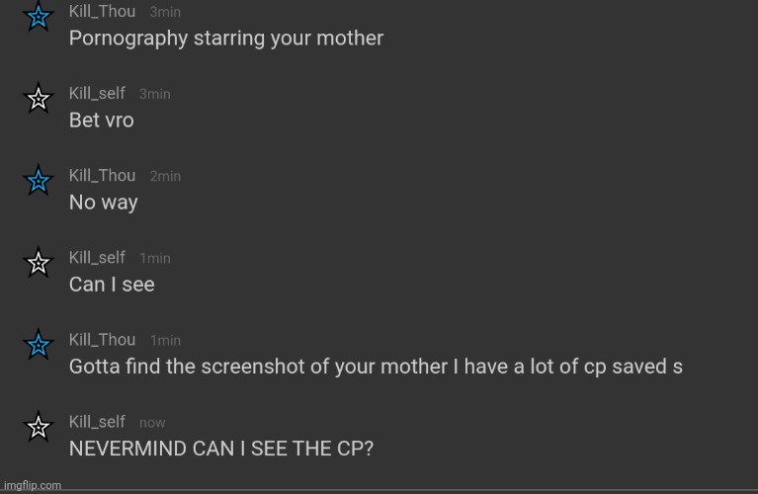
Task: Open the Kill_Thou username on the topmost comment
Action: pos(102,11)
